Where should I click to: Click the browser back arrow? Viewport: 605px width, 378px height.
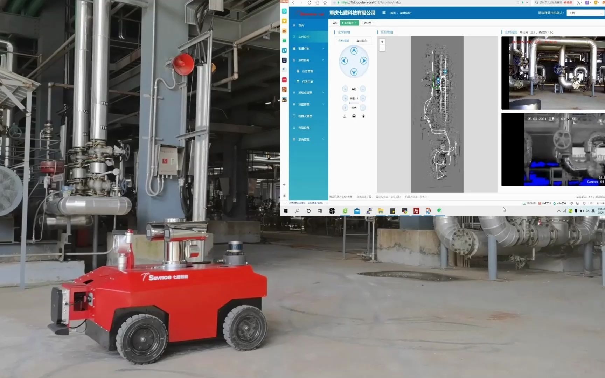[293, 2]
